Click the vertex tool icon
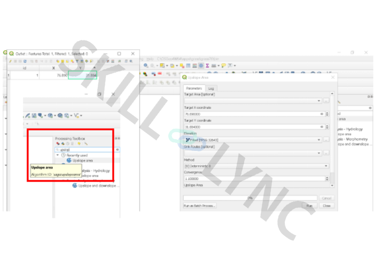The height and width of the screenshot is (274, 374). 76,116
